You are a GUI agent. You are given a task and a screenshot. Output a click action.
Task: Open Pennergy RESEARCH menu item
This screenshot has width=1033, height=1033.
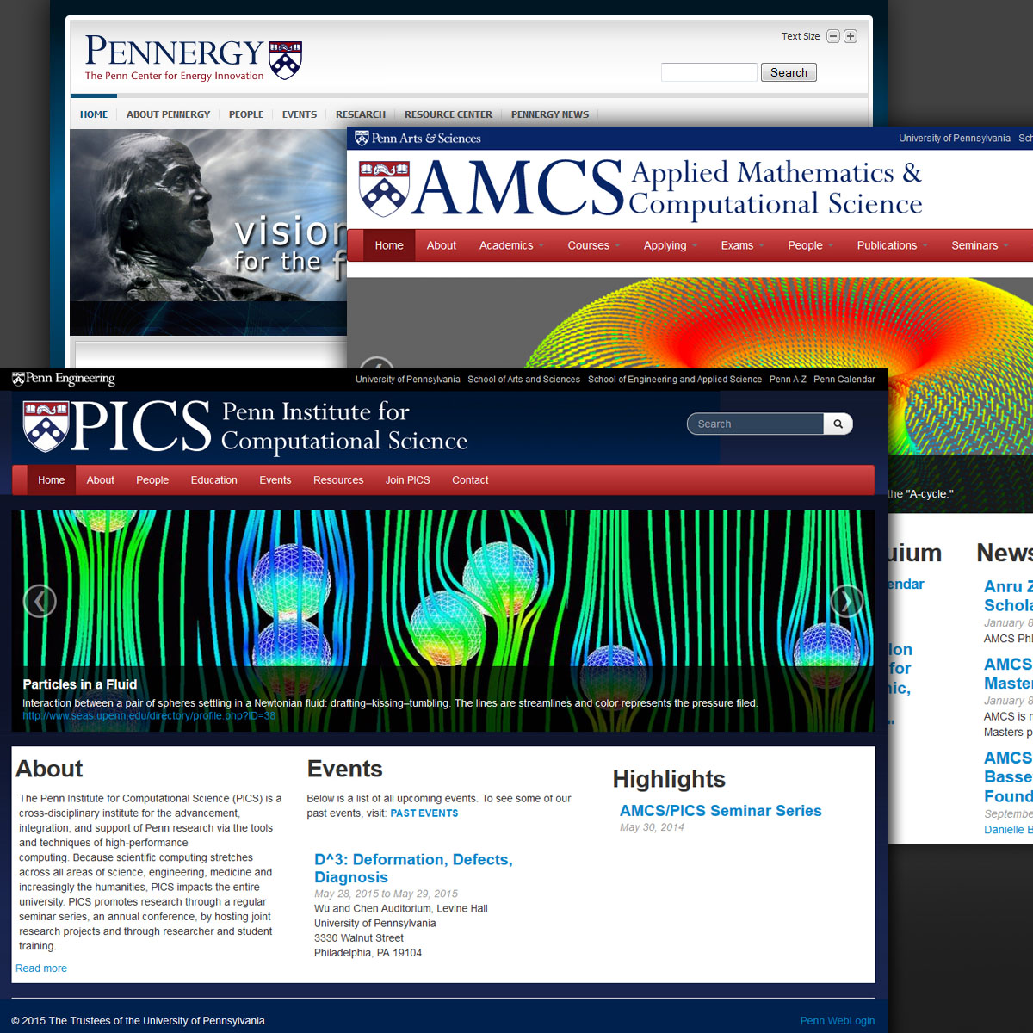[361, 114]
